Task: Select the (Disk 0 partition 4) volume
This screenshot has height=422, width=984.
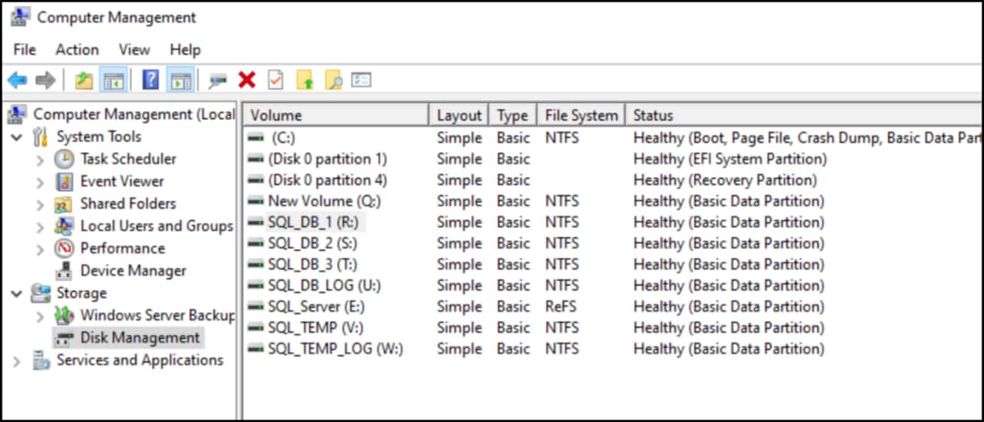Action: [x=613, y=180]
